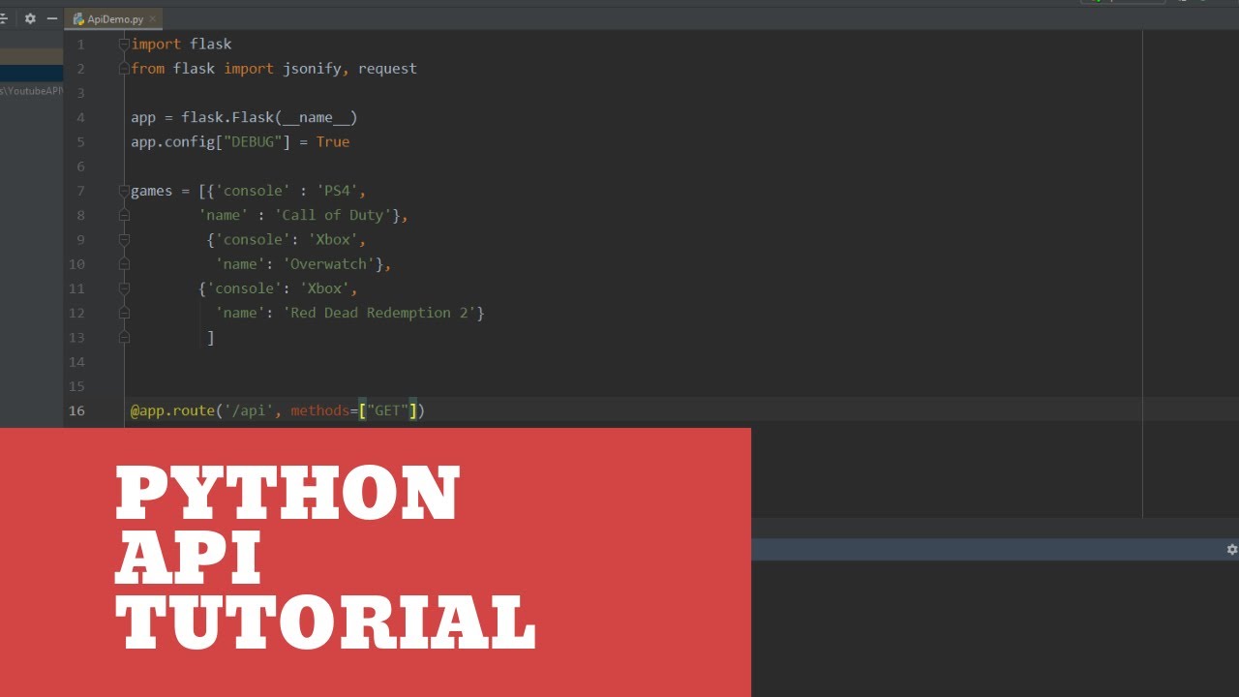Open the run panel gear options
The width and height of the screenshot is (1239, 697).
coord(1232,549)
